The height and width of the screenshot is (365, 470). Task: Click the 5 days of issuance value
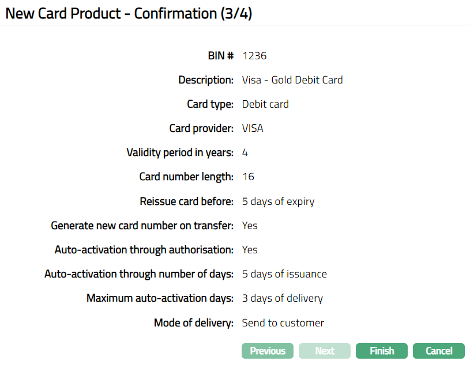284,274
